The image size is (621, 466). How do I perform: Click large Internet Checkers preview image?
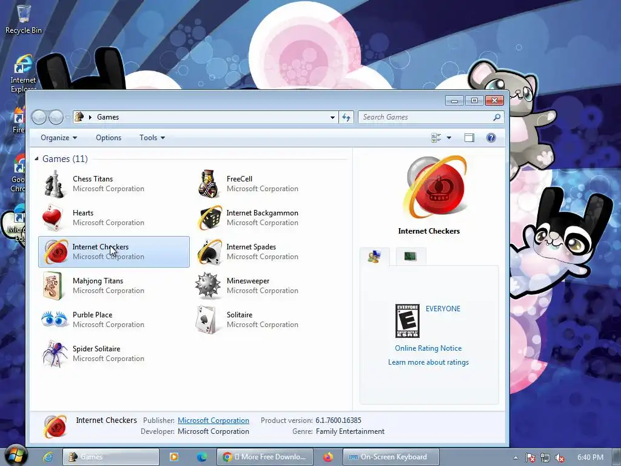435,188
